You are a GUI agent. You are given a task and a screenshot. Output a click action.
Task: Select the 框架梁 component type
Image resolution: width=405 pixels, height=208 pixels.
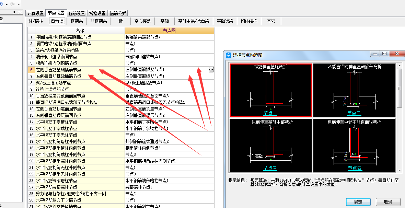point(77,21)
